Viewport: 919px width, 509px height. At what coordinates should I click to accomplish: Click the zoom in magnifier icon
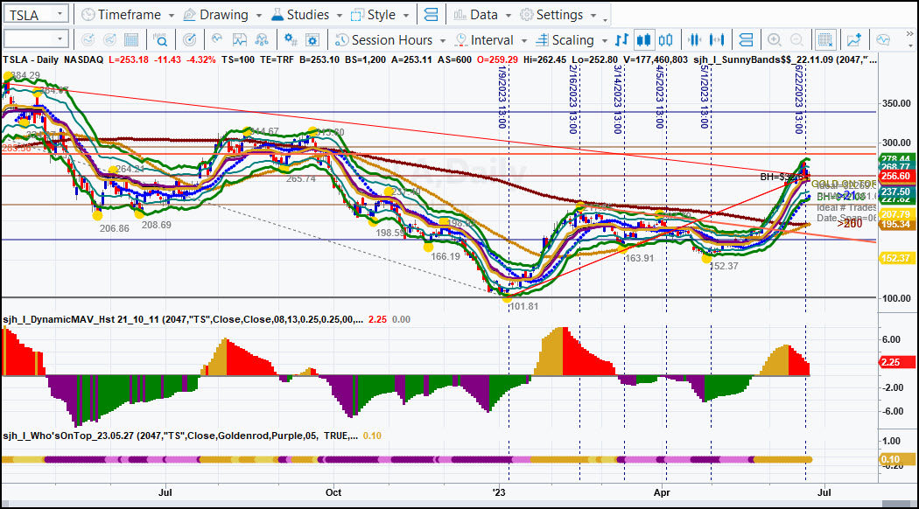775,40
